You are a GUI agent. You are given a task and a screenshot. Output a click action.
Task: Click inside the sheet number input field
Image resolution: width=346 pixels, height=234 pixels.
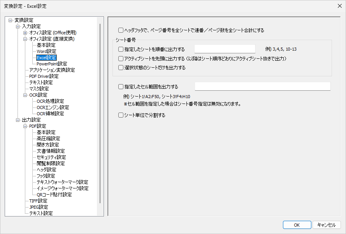point(225,49)
